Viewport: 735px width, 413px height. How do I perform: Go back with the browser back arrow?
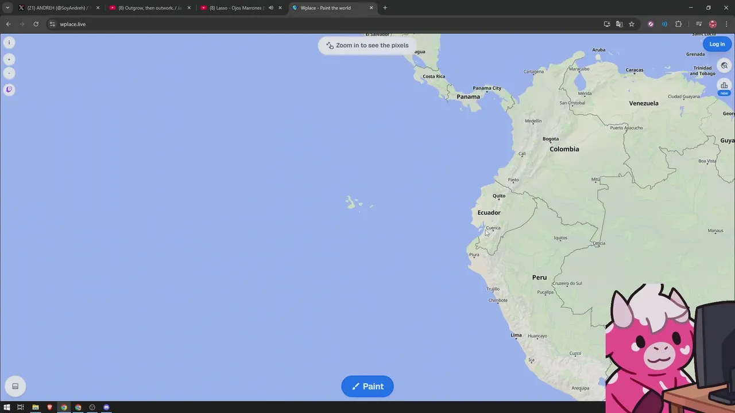tap(8, 24)
